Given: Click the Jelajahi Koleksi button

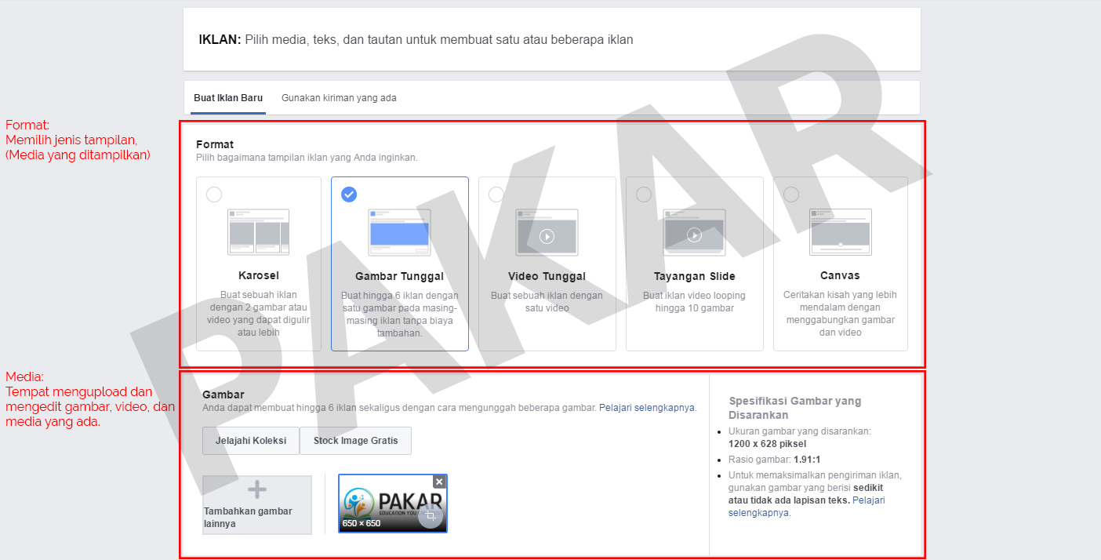Looking at the screenshot, I should coord(251,441).
